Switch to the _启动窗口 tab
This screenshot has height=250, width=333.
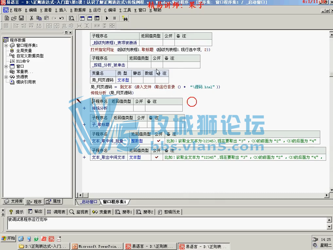(88, 202)
